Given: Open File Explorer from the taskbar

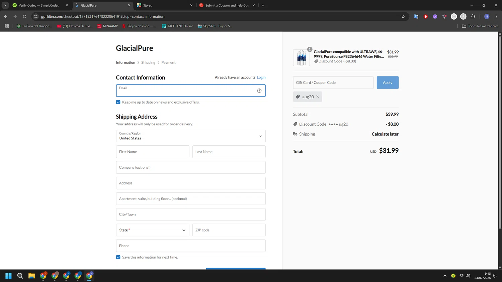Looking at the screenshot, I should 31,276.
